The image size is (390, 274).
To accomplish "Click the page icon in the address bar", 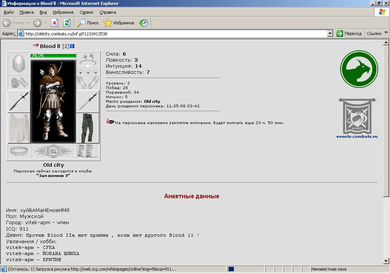I will pos(21,33).
